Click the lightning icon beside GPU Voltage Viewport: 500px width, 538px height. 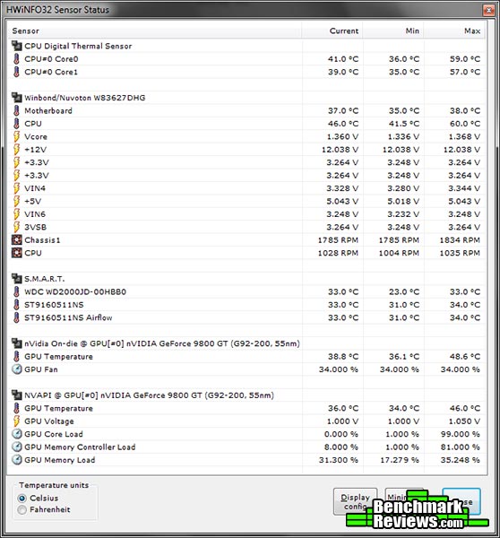pyautogui.click(x=16, y=421)
